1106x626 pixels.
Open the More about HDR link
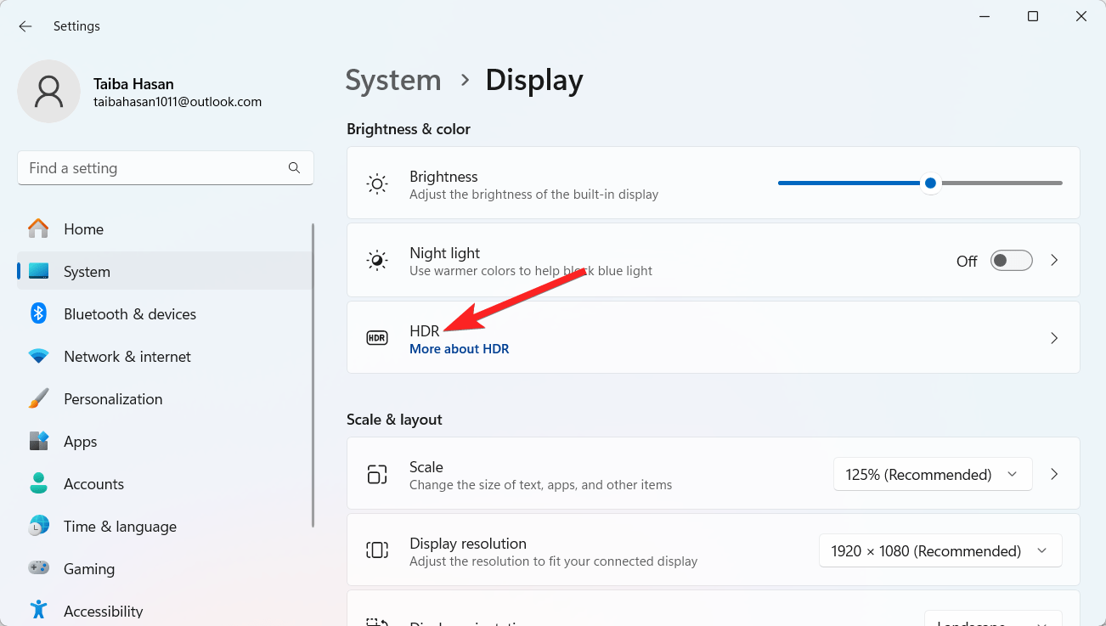(459, 349)
